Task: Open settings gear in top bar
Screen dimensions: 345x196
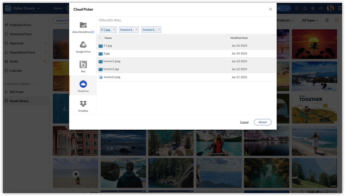Action: (x=313, y=8)
